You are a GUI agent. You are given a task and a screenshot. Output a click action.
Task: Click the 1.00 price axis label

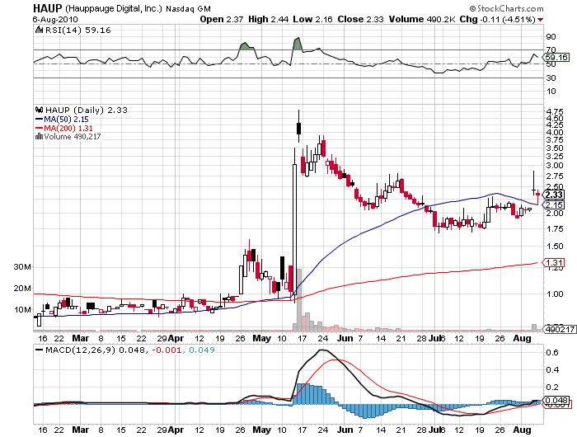point(555,294)
